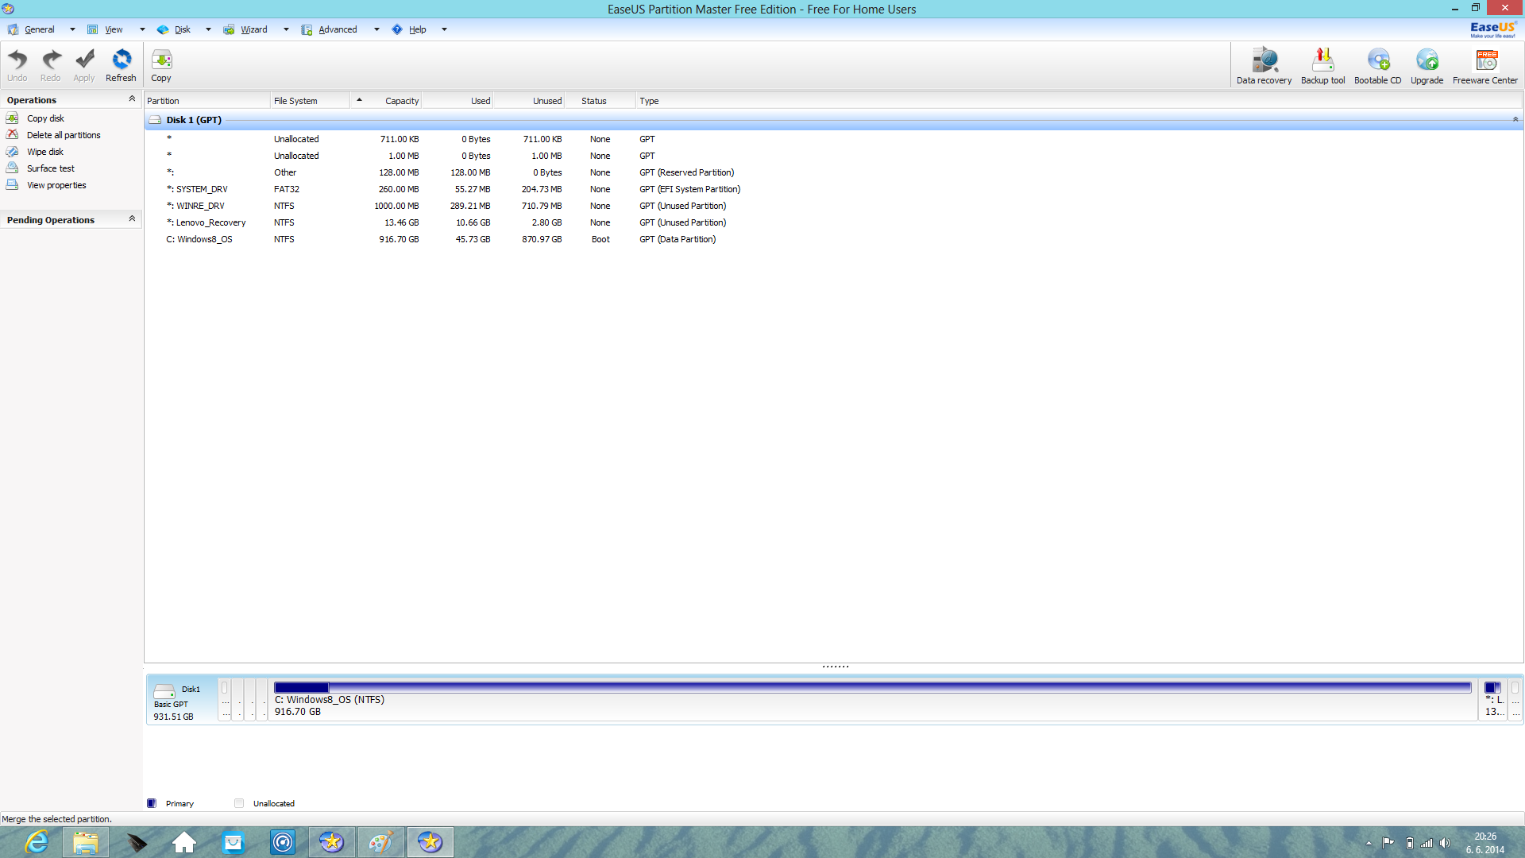The image size is (1525, 858).
Task: Open the Wizard menu
Action: 254,29
